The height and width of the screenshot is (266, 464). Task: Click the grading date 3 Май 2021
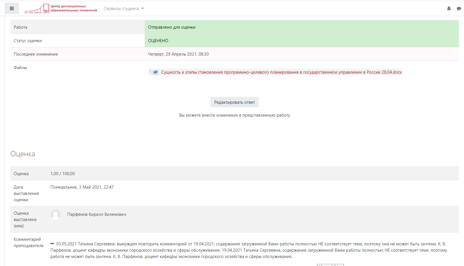click(x=82, y=187)
